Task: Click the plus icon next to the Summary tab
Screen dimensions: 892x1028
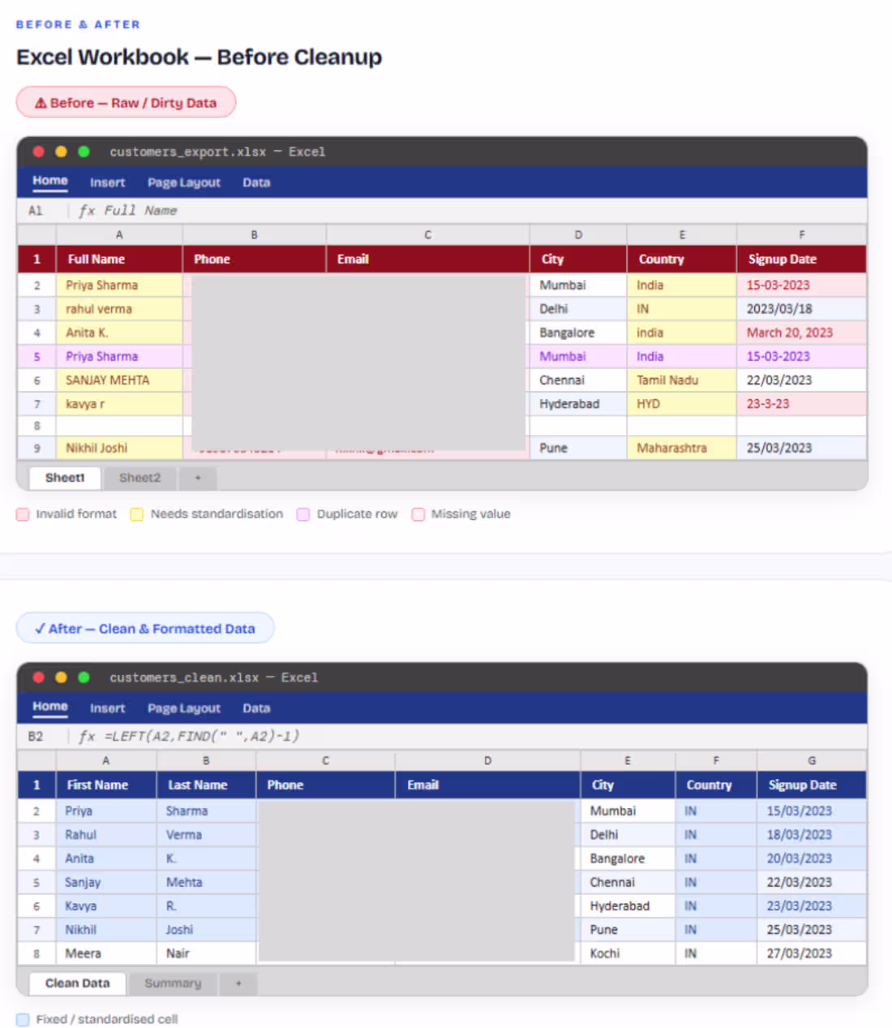Action: pyautogui.click(x=238, y=983)
